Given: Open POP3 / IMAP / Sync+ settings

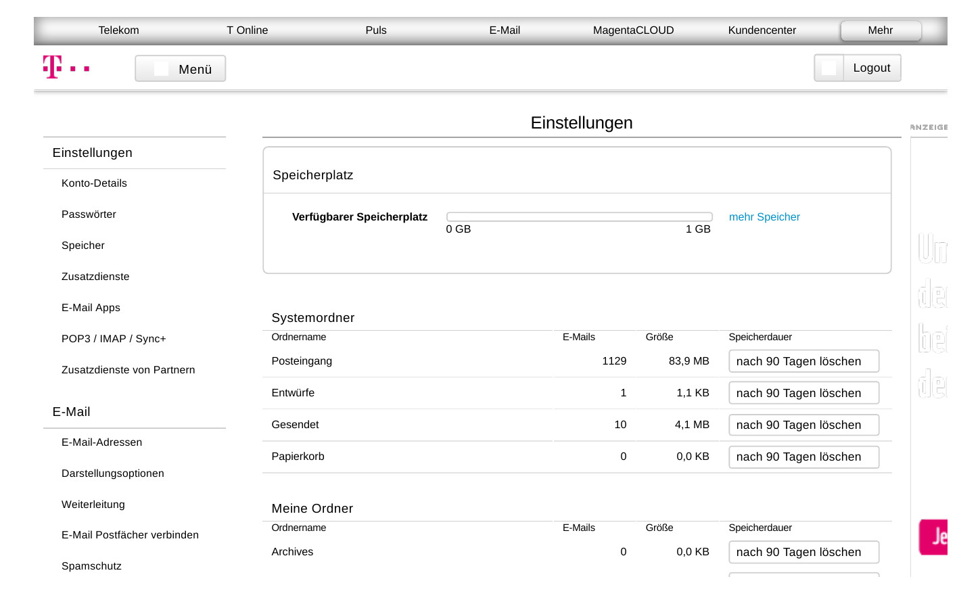Looking at the screenshot, I should click(114, 339).
